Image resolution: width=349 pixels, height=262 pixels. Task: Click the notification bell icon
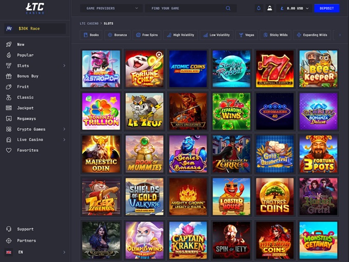[x=259, y=8]
